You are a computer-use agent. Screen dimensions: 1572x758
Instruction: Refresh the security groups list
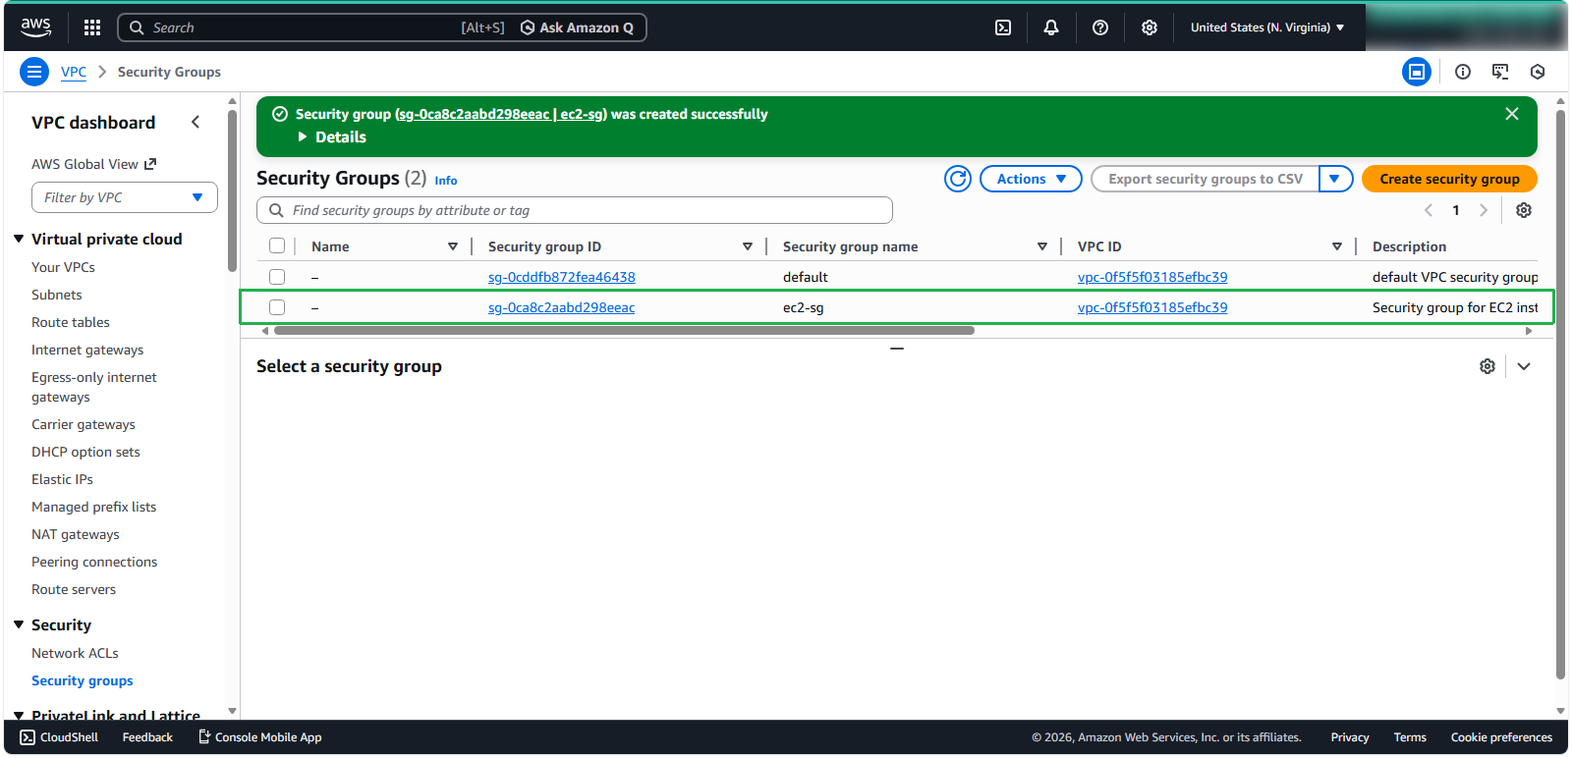(x=958, y=179)
